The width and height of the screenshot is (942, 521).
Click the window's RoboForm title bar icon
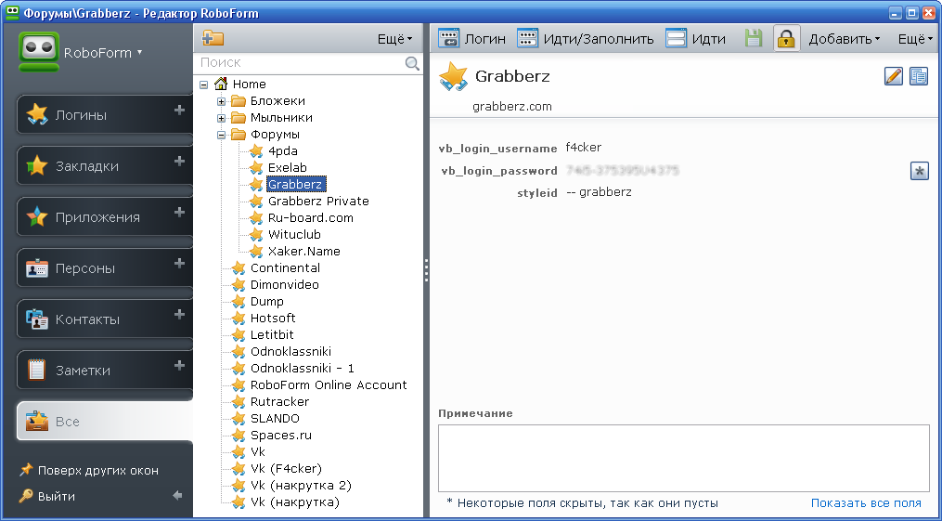[x=11, y=12]
